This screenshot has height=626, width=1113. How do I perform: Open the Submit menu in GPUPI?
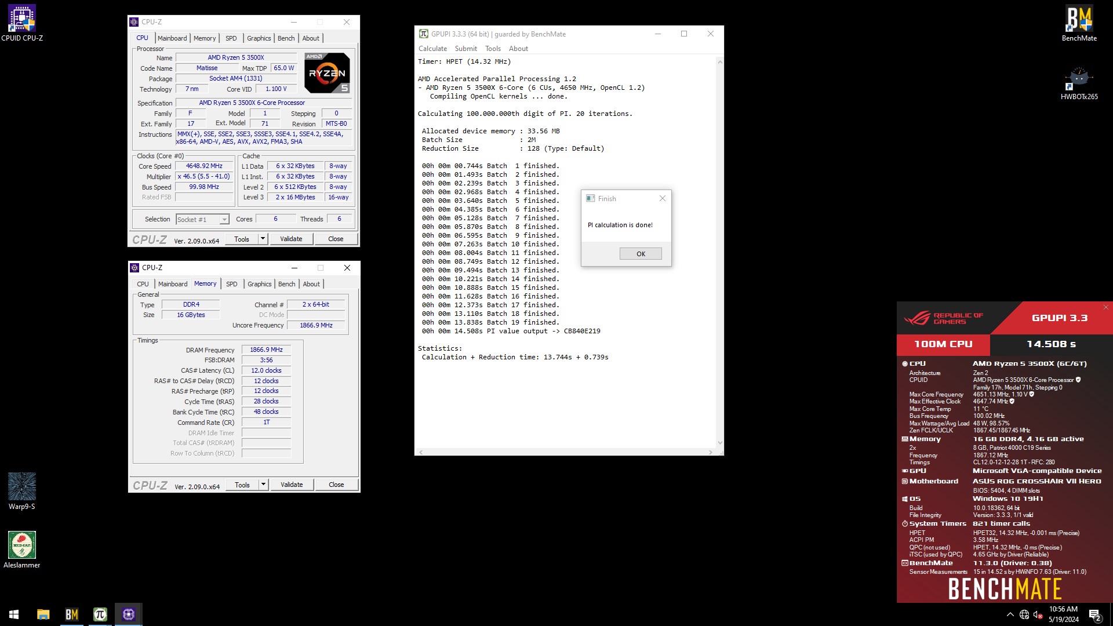tap(465, 49)
